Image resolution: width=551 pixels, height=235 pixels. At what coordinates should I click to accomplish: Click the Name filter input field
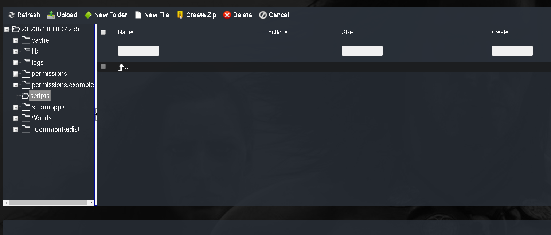point(138,51)
